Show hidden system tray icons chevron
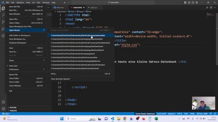The image size is (218, 122). click(179, 119)
